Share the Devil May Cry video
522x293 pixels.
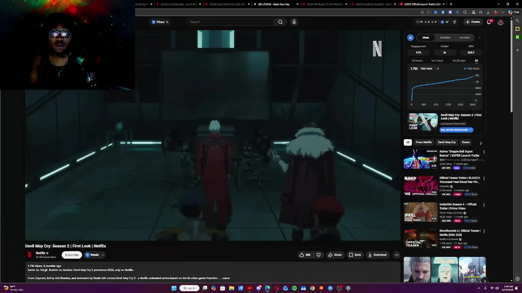(335, 255)
